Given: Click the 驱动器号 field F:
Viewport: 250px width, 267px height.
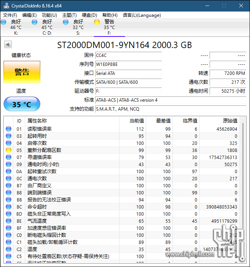Looking at the screenshot, I should [x=128, y=91].
